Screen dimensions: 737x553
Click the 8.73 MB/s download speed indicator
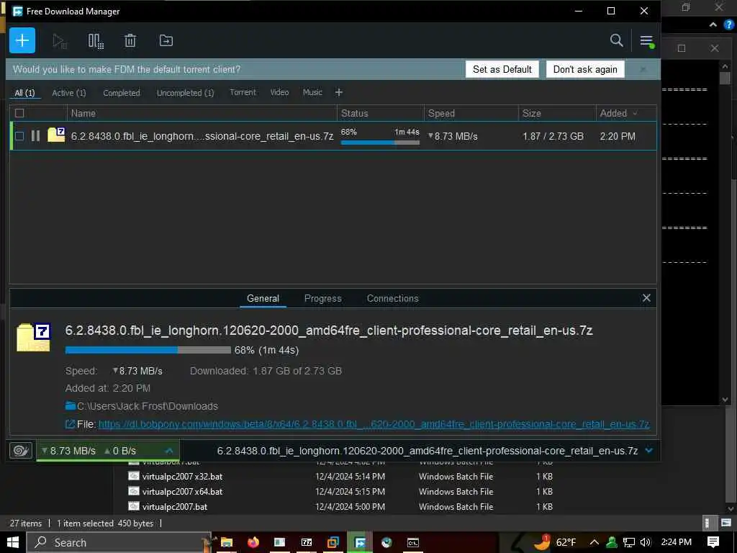(x=68, y=451)
